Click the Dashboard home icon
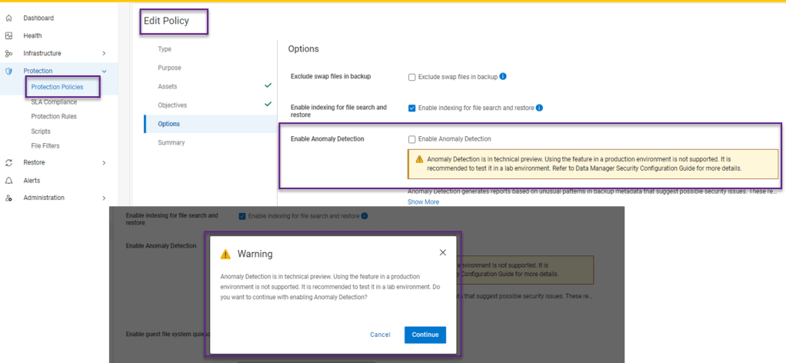 [8, 18]
